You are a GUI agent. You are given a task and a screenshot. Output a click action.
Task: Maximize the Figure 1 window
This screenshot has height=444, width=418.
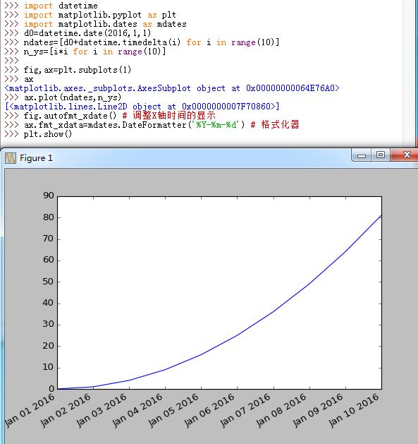(381, 155)
